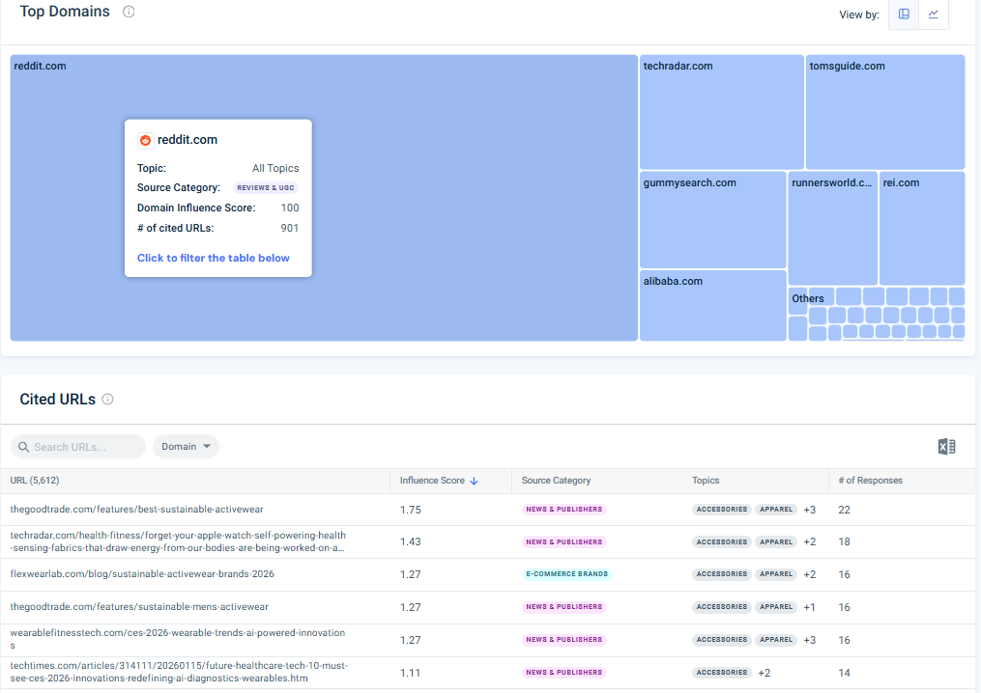Expand +3 topics in wearablefitnesstech row
The image size is (981, 693).
[810, 640]
